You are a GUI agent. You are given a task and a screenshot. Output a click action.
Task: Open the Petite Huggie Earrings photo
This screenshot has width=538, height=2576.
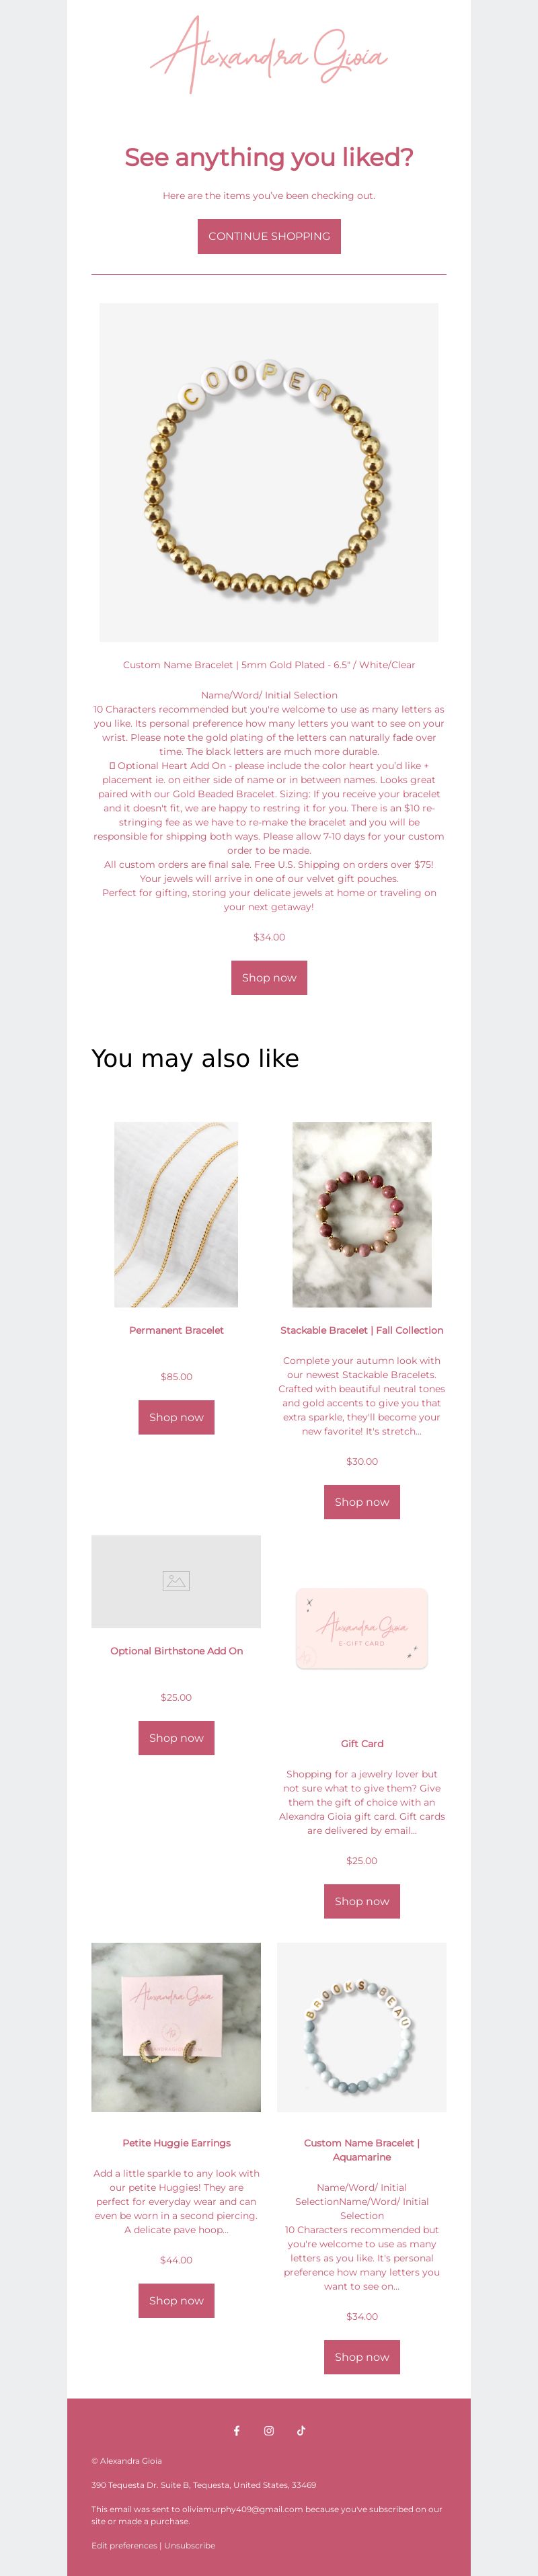[176, 2027]
